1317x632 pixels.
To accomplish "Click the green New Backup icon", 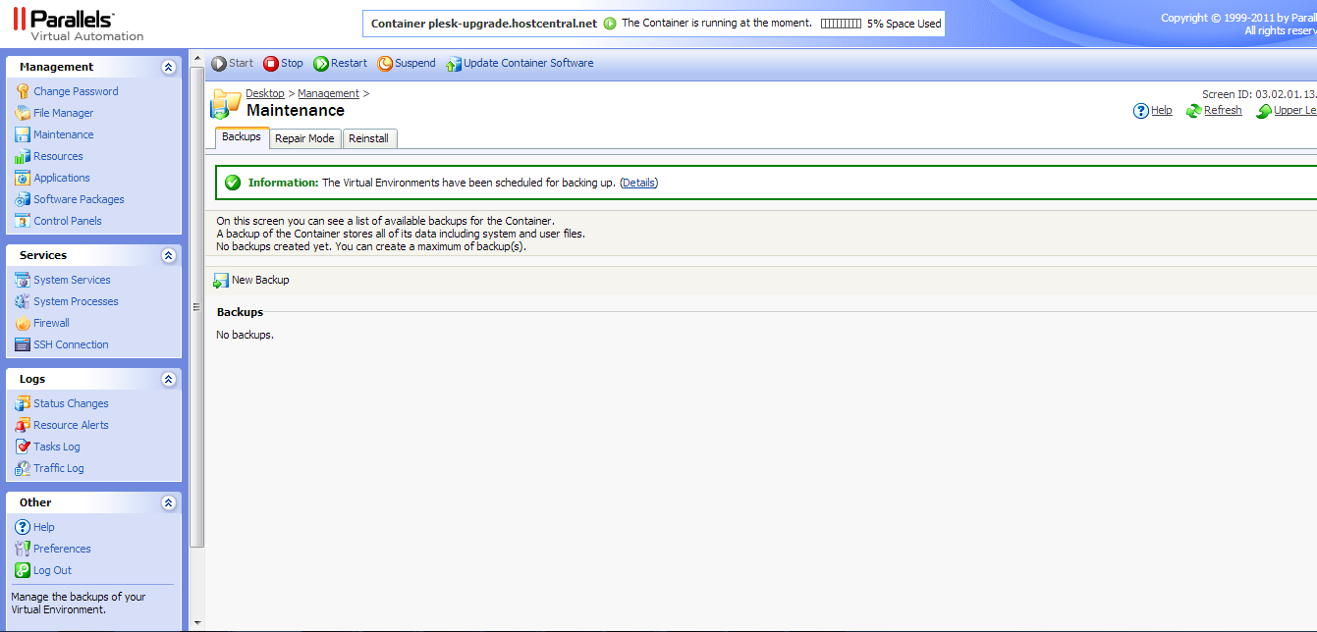I will click(221, 281).
